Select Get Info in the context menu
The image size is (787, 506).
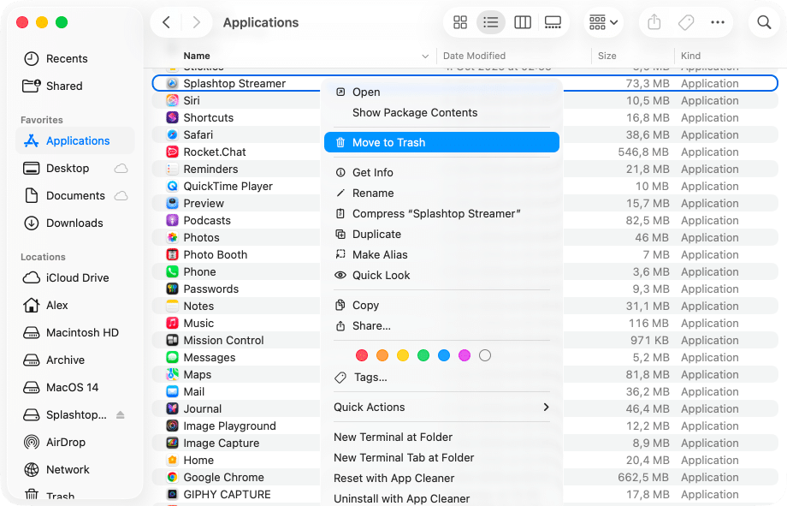point(372,173)
